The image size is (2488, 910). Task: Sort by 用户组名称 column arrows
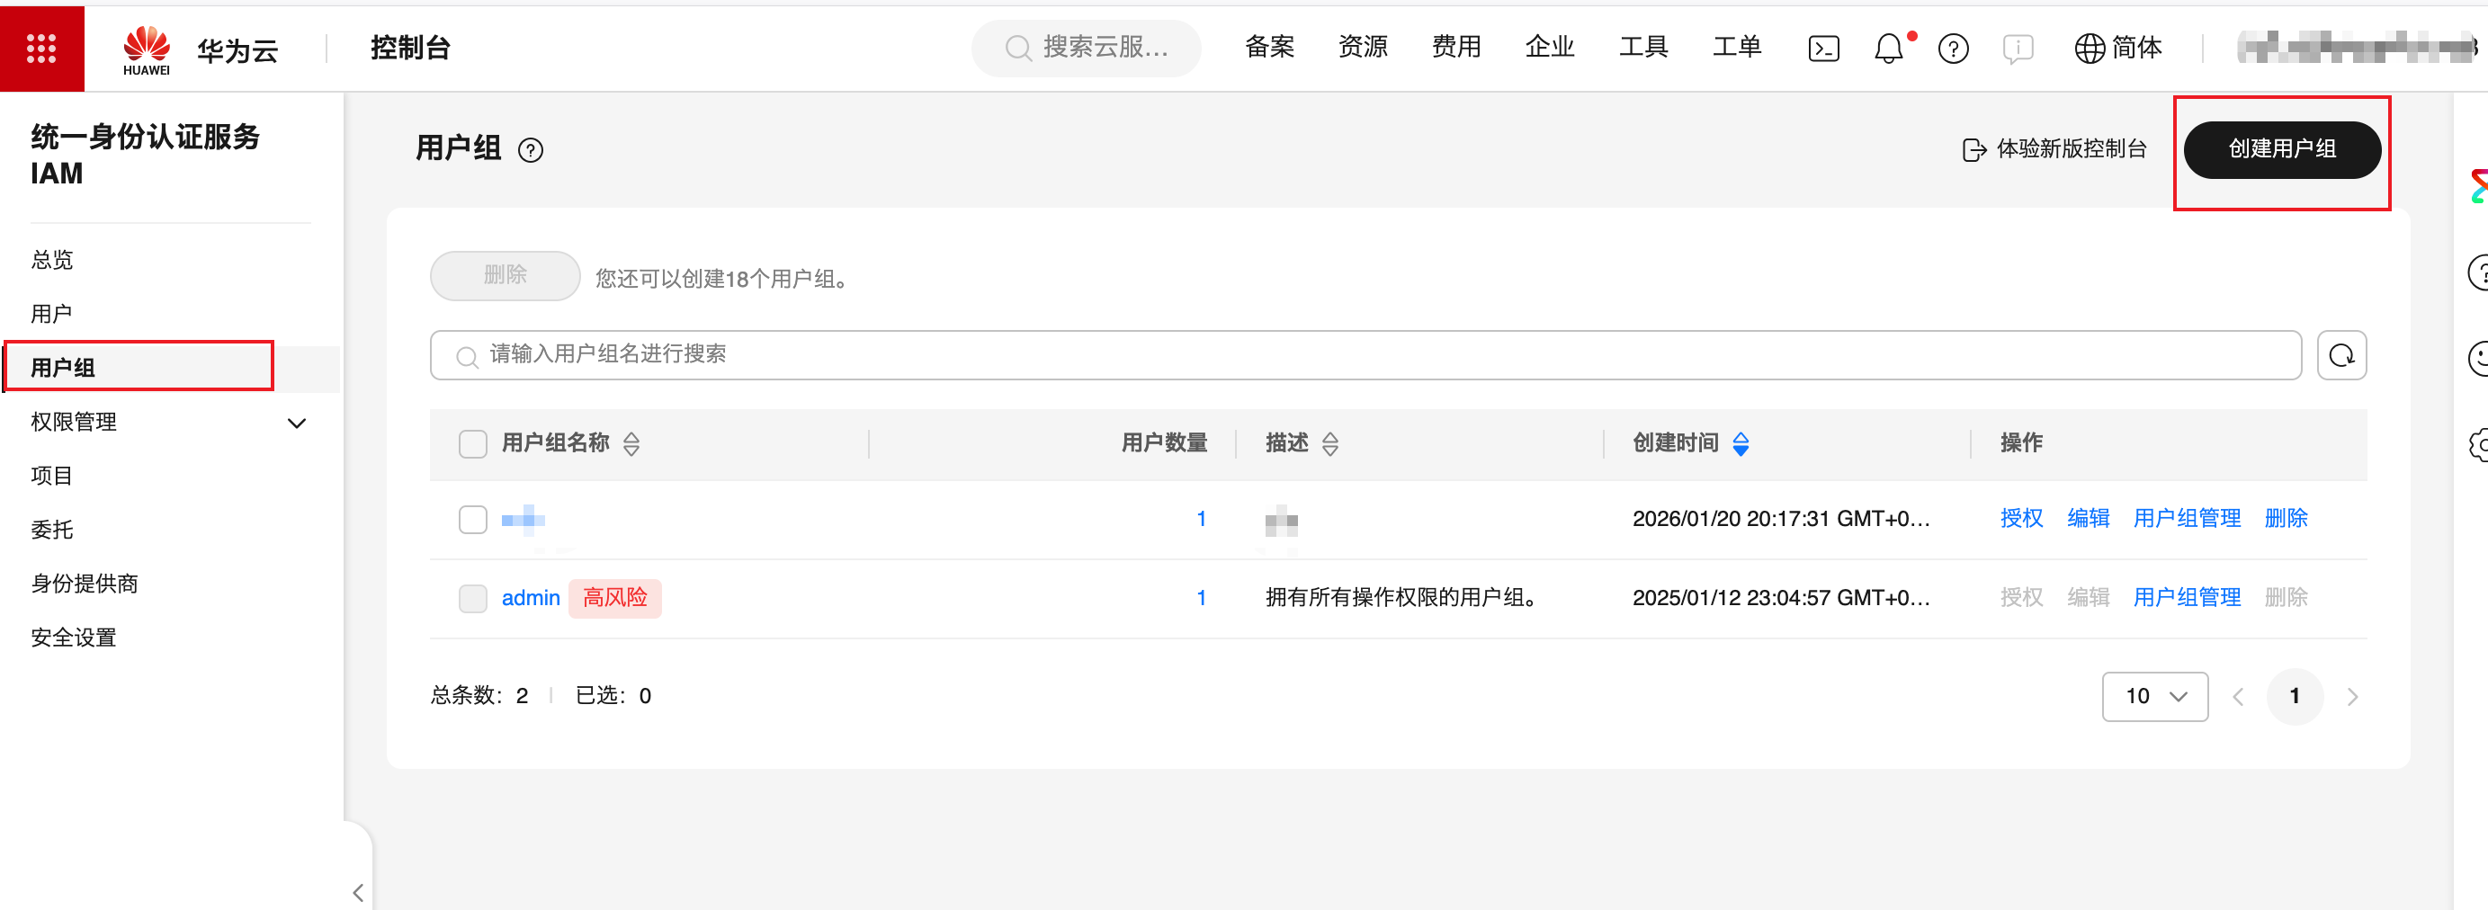coord(631,443)
